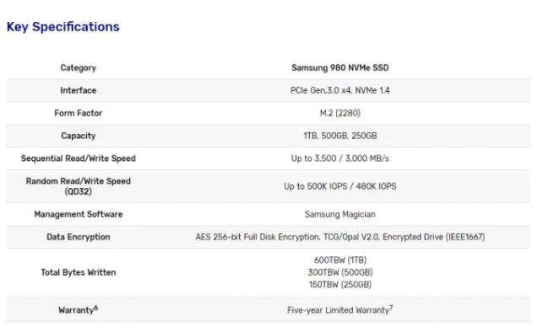Click the '600TBW (1TB)' line
Viewport: 543px width, 333px height.
[339, 260]
